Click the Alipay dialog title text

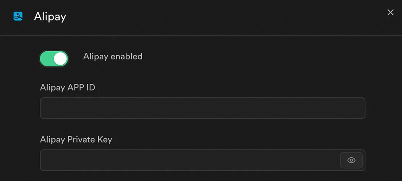[50, 17]
